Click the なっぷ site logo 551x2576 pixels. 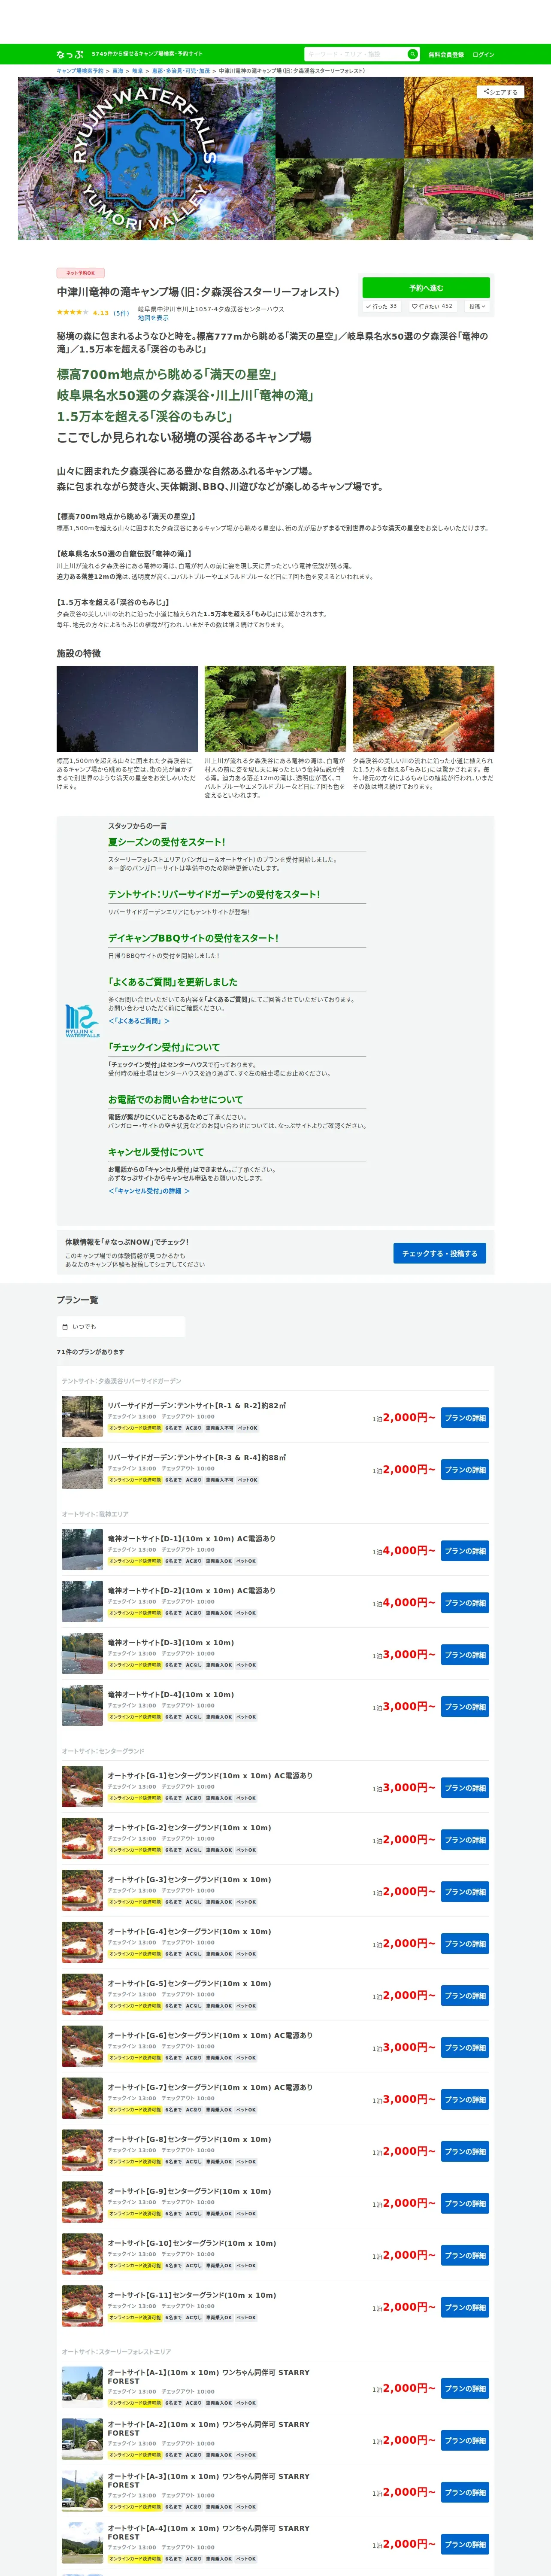(x=70, y=54)
